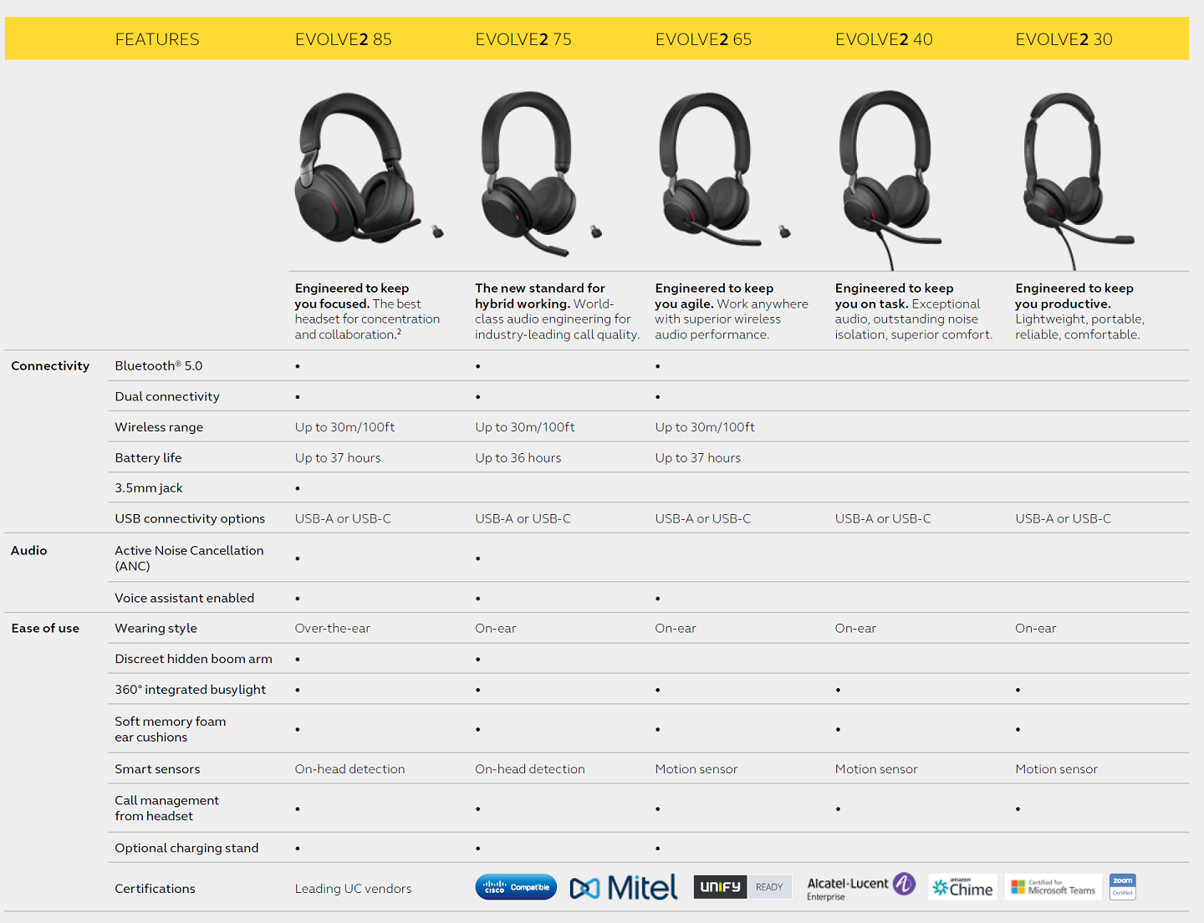
Task: Click the Soft memory foam ear cushions label
Action: coord(171,729)
